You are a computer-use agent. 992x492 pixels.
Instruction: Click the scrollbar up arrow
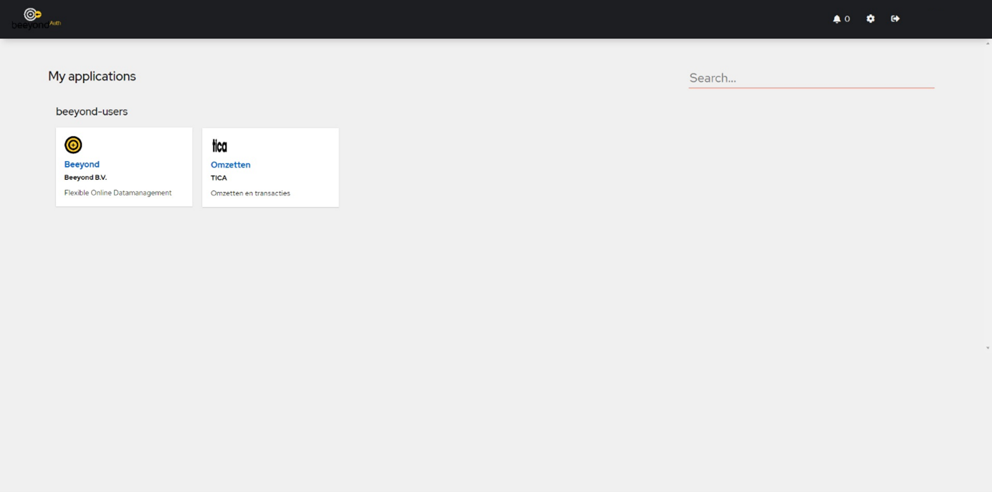(x=988, y=44)
